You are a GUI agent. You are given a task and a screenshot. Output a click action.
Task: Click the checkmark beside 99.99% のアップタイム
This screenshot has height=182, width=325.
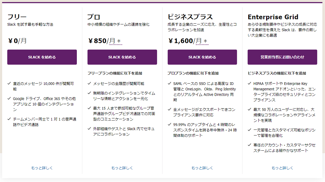click(x=169, y=125)
